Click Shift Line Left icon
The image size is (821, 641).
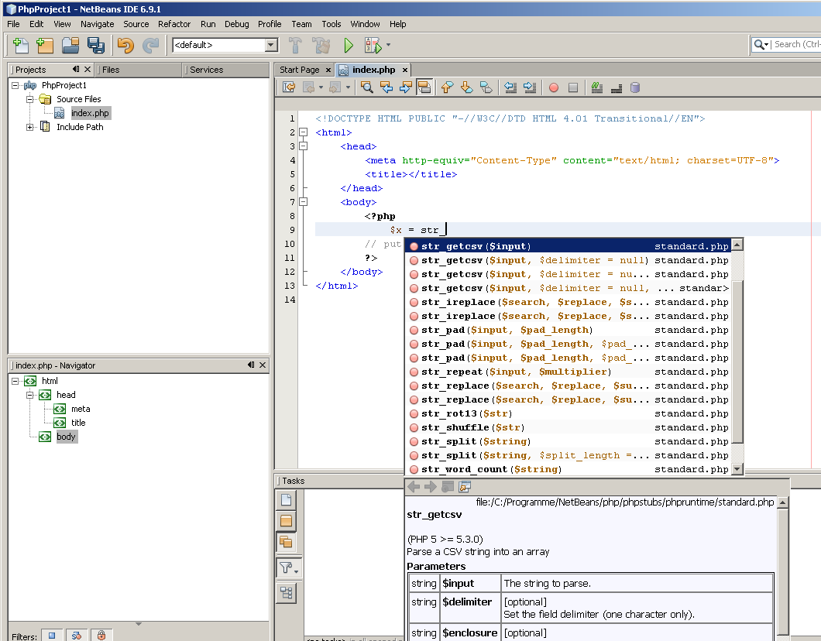pyautogui.click(x=510, y=87)
